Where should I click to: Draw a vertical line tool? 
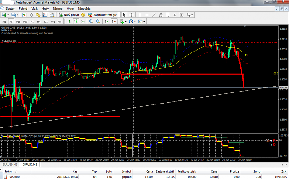pos(140,15)
